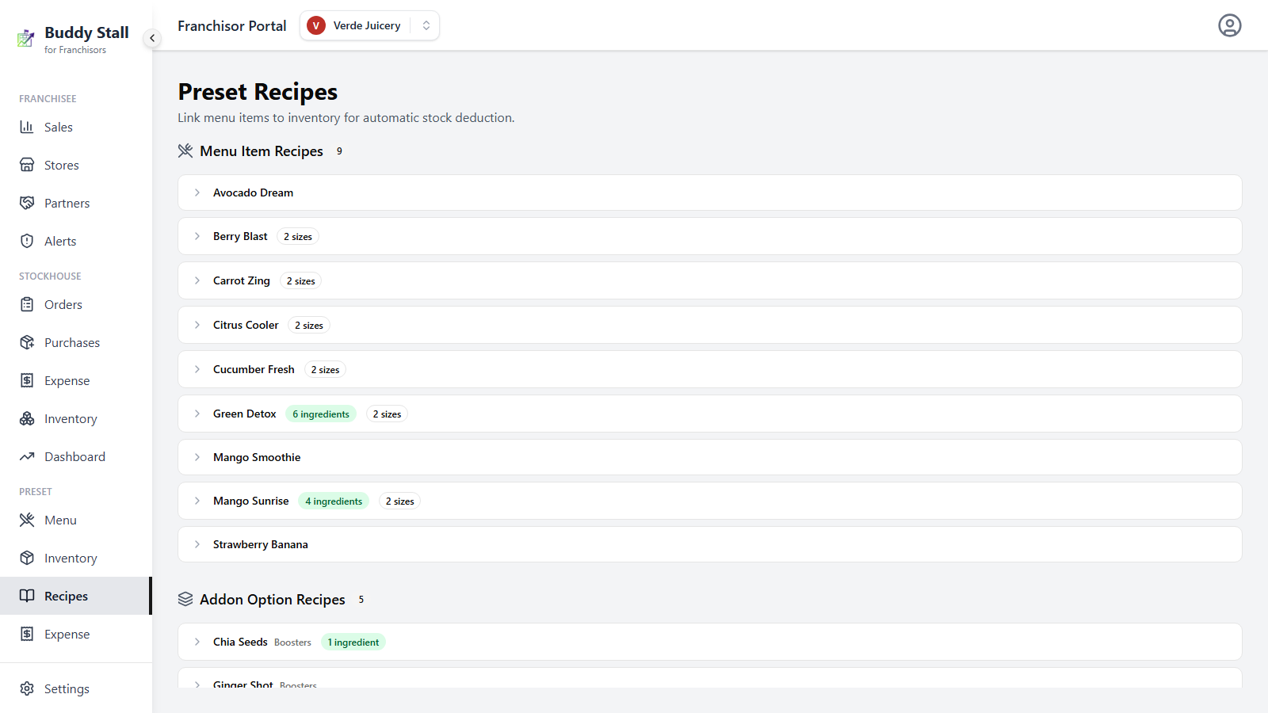The width and height of the screenshot is (1268, 713).
Task: Open the Dashboard page
Action: coord(76,456)
